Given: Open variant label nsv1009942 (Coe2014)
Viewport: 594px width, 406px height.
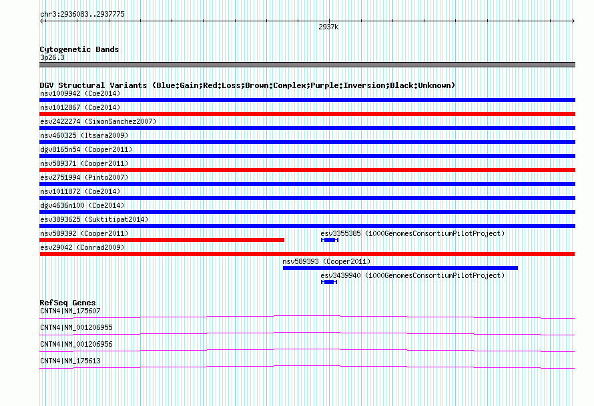Looking at the screenshot, I should point(80,93).
